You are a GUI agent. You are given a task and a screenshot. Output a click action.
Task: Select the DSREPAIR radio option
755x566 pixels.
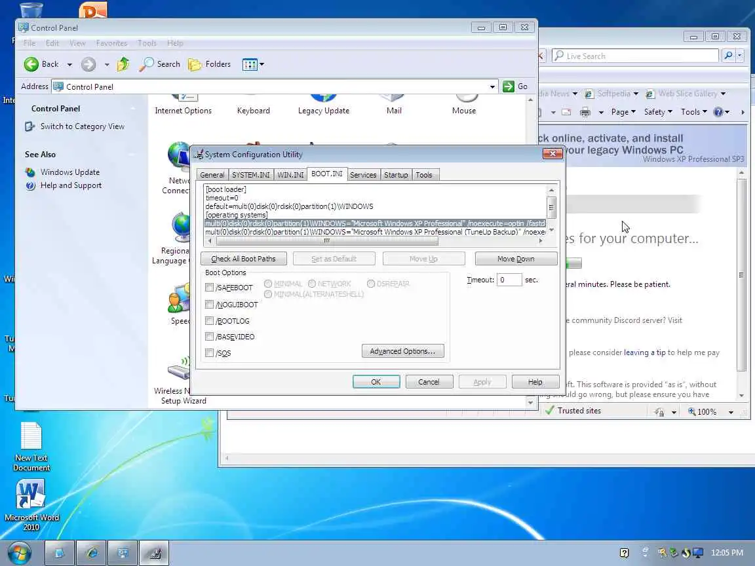(371, 284)
